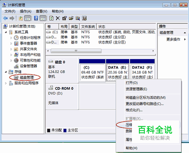Click the black X delete toolbar icon

pos(58,18)
